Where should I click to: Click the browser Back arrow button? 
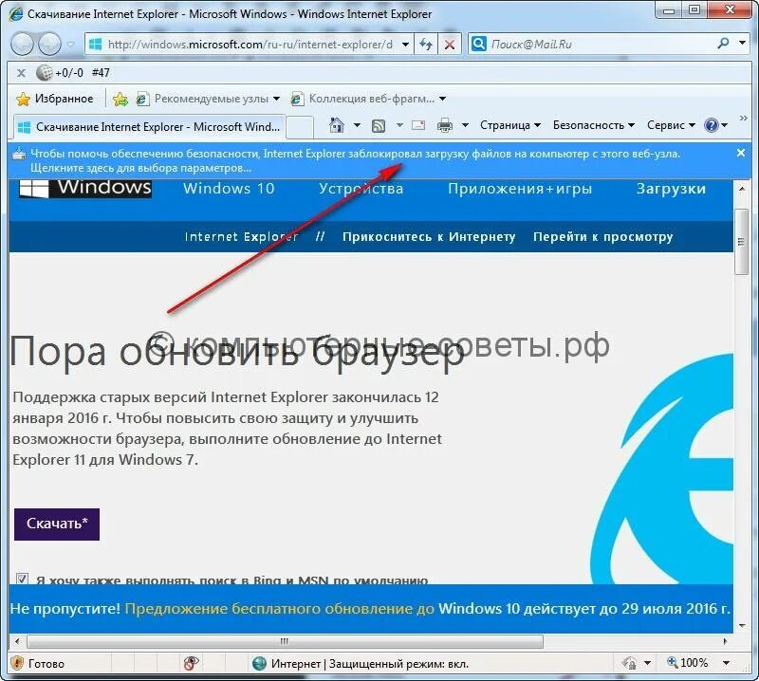pyautogui.click(x=22, y=44)
